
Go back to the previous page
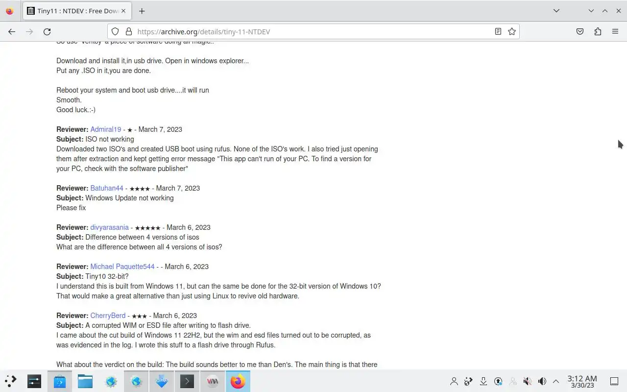point(12,31)
